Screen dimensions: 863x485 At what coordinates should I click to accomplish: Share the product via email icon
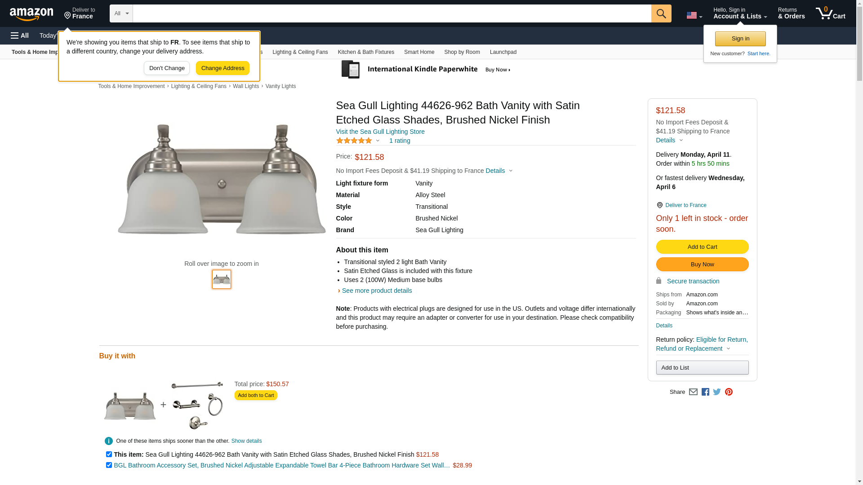pyautogui.click(x=693, y=392)
